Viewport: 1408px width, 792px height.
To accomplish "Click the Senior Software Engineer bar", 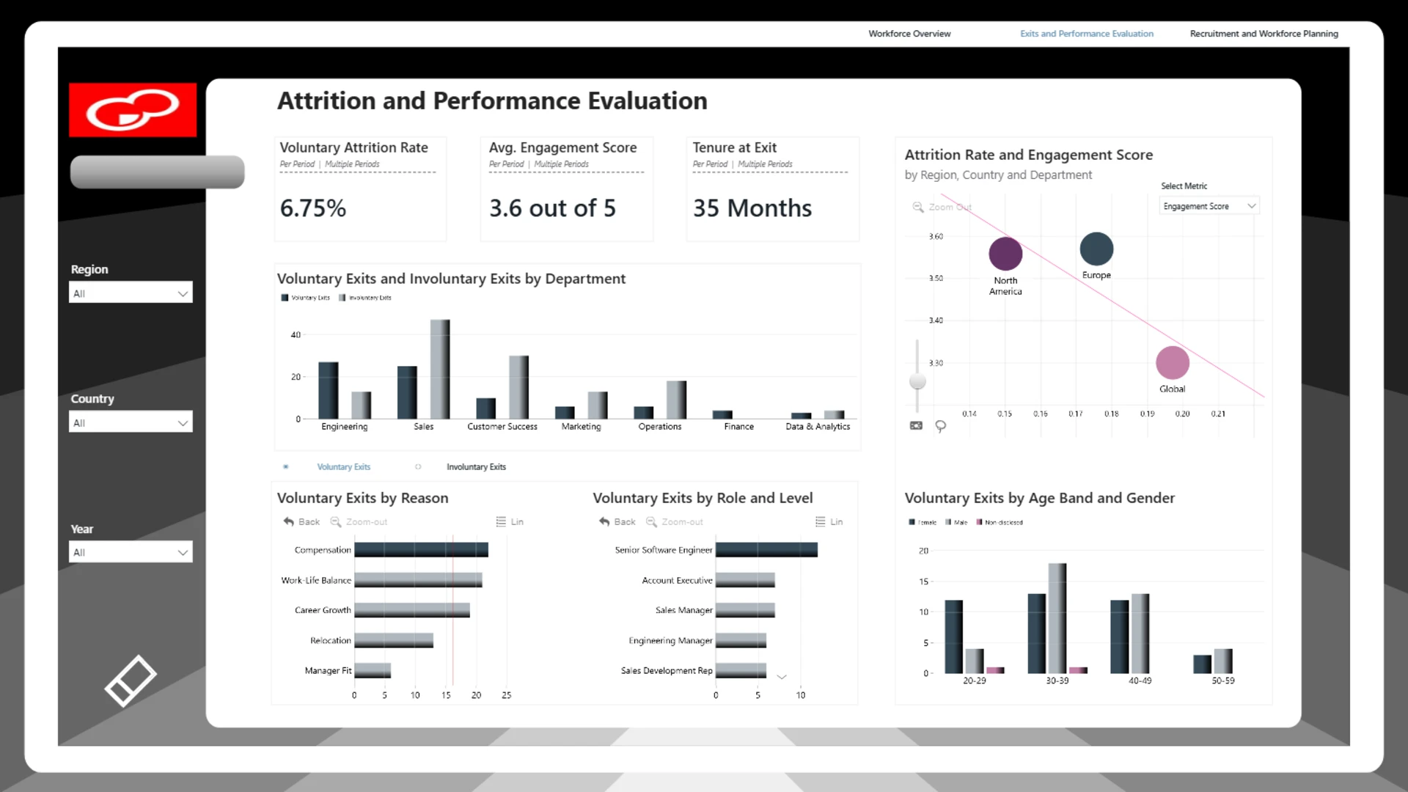I will point(766,550).
